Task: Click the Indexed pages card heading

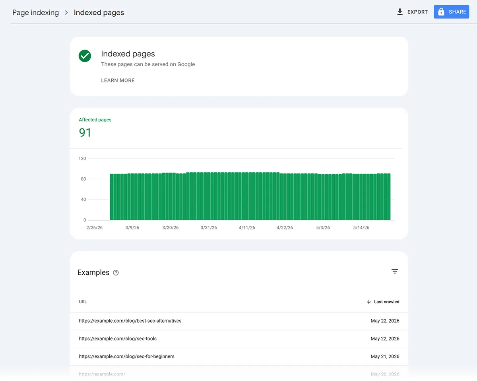Action: [x=128, y=54]
